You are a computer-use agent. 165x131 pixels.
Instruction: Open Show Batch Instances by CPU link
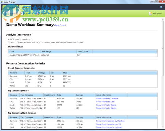point(108,124)
